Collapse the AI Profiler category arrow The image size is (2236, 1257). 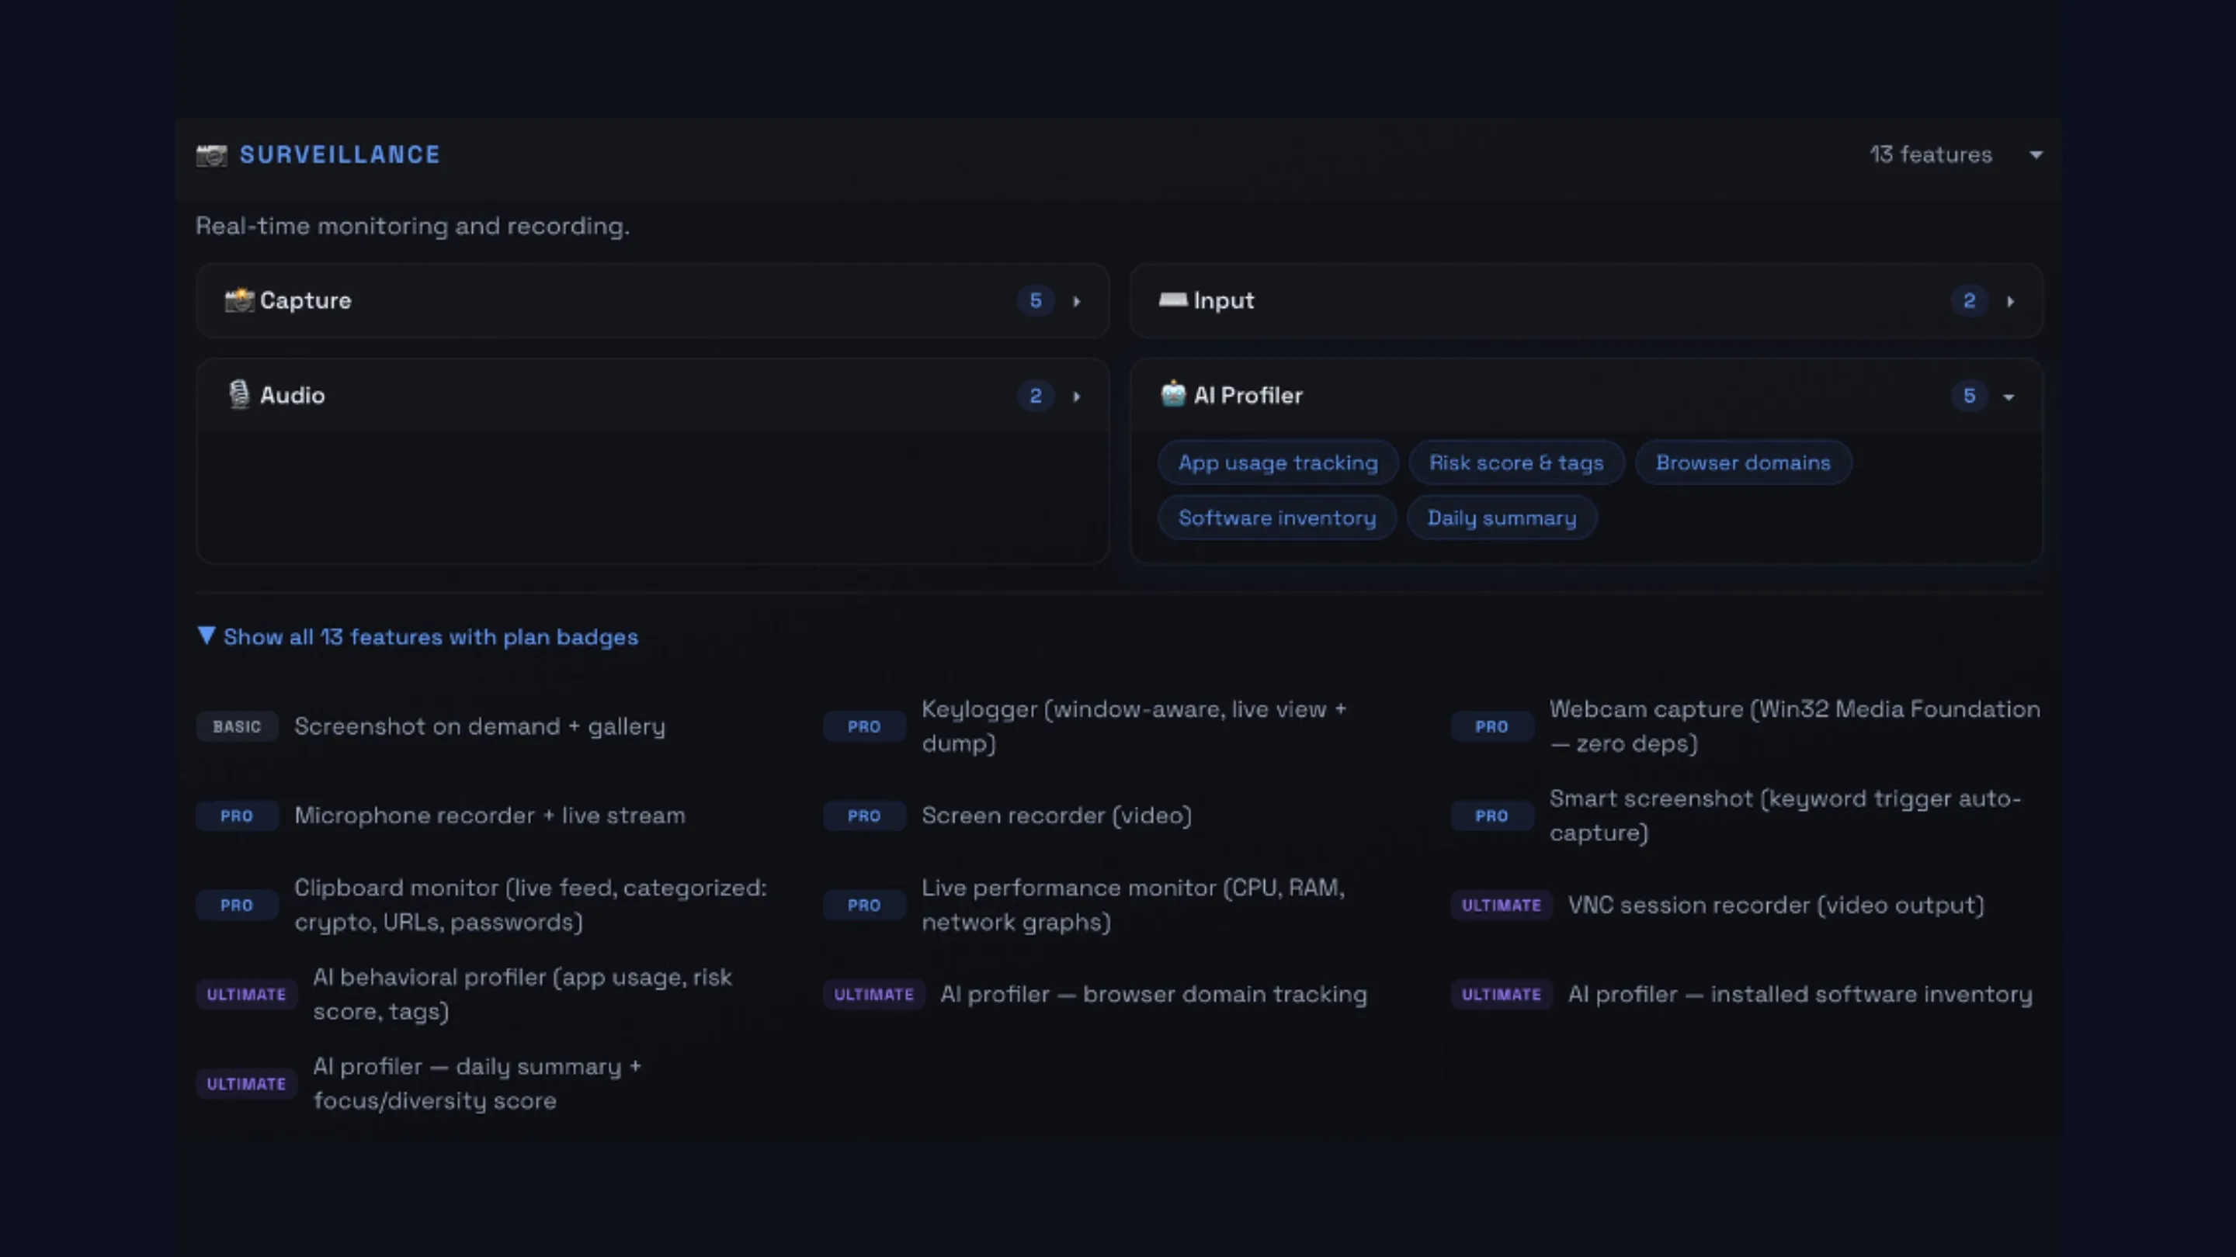[x=2009, y=396]
